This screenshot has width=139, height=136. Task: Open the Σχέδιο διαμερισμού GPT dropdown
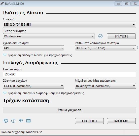[x=33, y=48]
